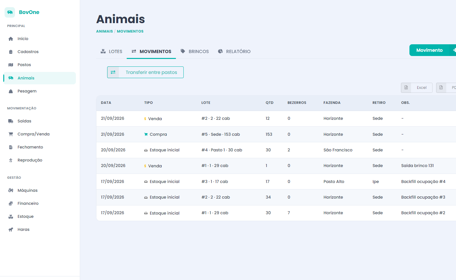Click the RETIRO column header
456x280 pixels.
coord(379,103)
